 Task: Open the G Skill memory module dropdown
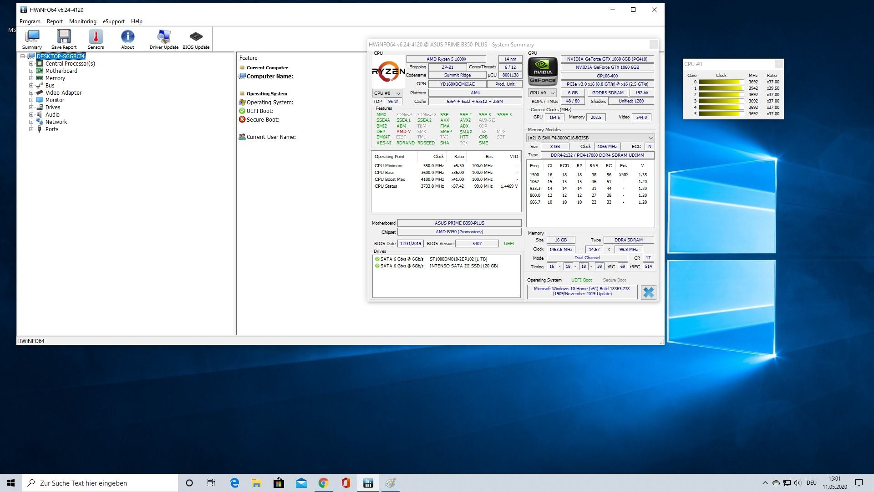tap(590, 138)
